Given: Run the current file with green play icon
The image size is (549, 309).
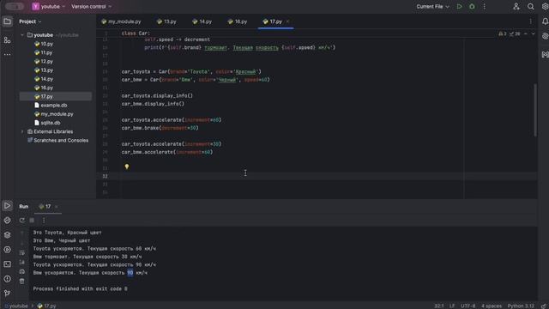Looking at the screenshot, I should (x=460, y=7).
